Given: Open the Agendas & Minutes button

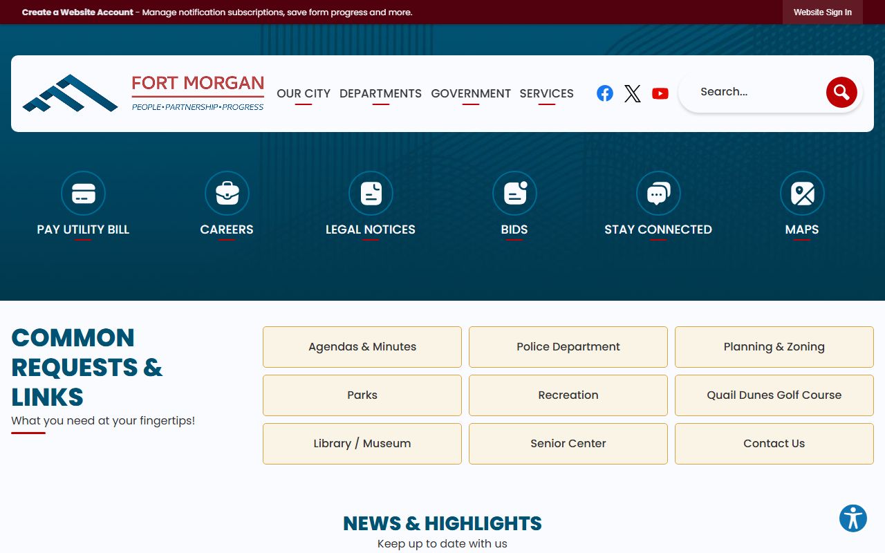Looking at the screenshot, I should tap(362, 347).
